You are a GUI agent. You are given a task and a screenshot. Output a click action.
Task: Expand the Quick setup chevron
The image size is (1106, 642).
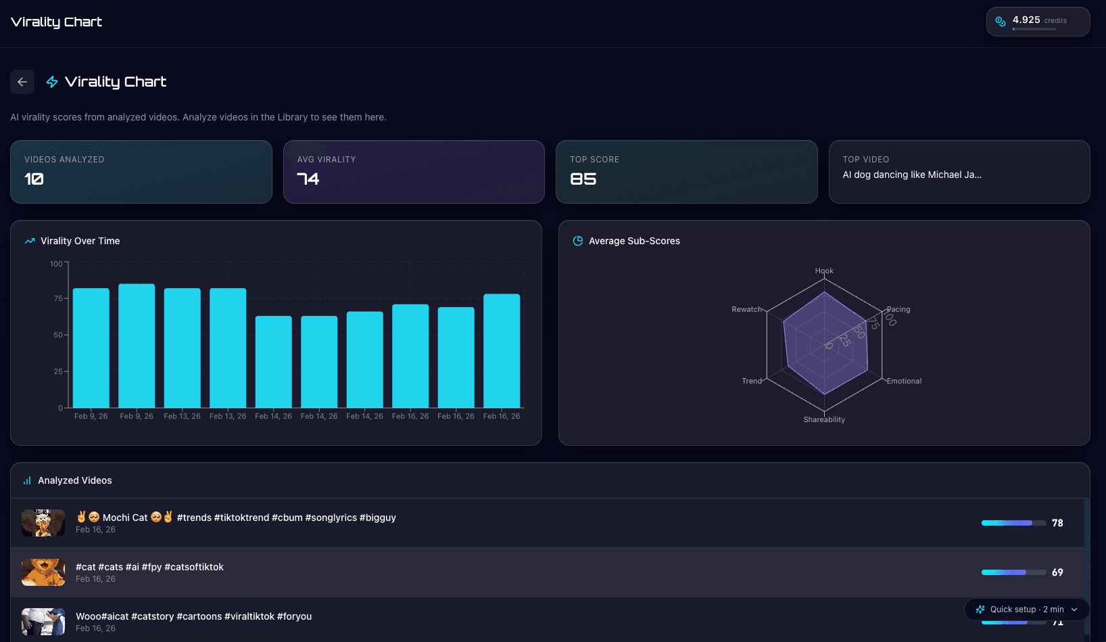tap(1074, 610)
